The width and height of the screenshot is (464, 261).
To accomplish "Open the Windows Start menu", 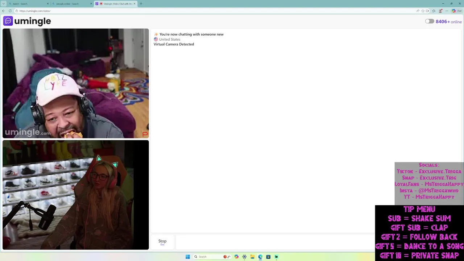I will pyautogui.click(x=188, y=257).
